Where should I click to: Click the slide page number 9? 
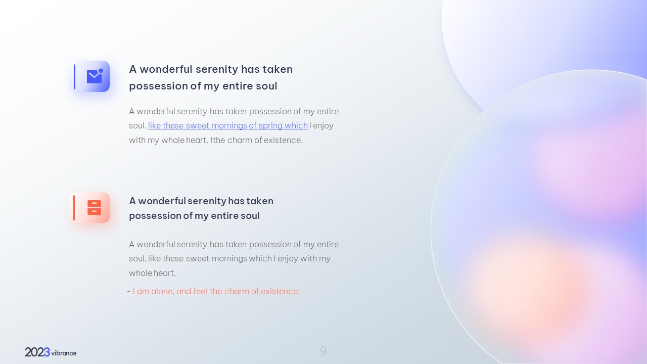[x=323, y=351]
